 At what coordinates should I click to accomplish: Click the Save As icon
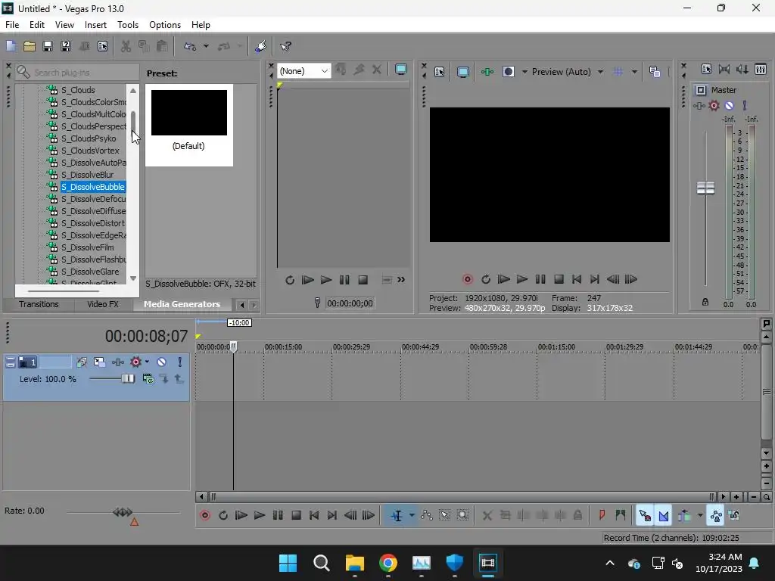coord(65,46)
